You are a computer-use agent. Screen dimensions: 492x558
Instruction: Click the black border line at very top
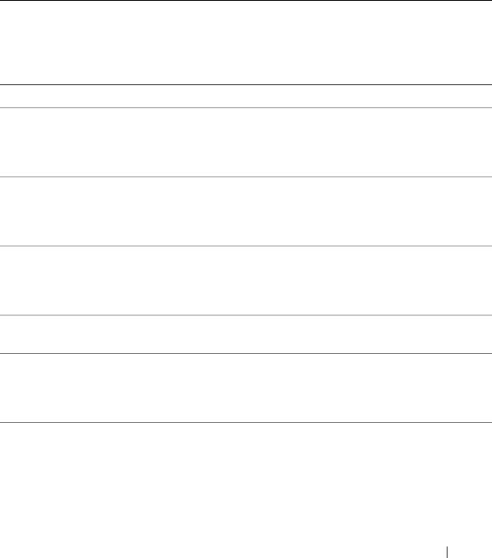[x=246, y=0]
